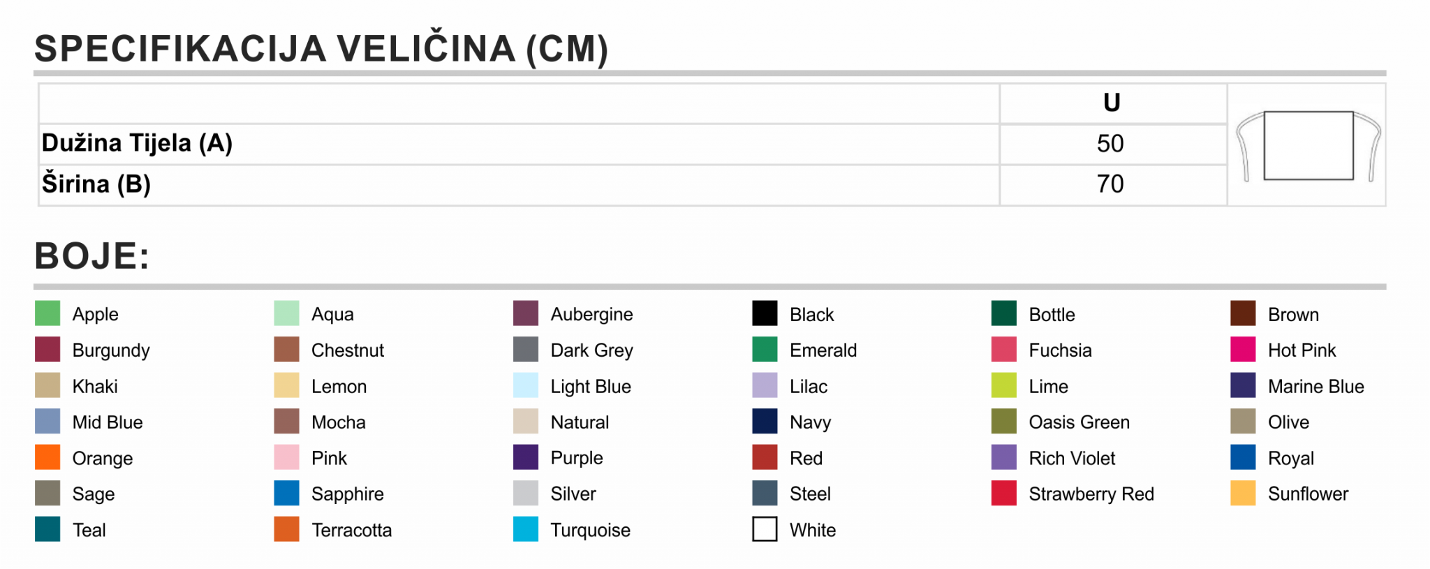Viewport: 1430px width, 569px height.
Task: Select the Širina (B) row label
Action: (96, 184)
